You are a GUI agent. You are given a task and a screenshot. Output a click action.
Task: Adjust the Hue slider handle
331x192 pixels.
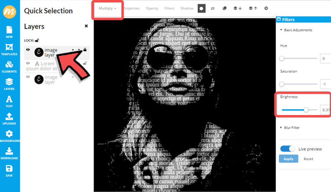[282, 58]
